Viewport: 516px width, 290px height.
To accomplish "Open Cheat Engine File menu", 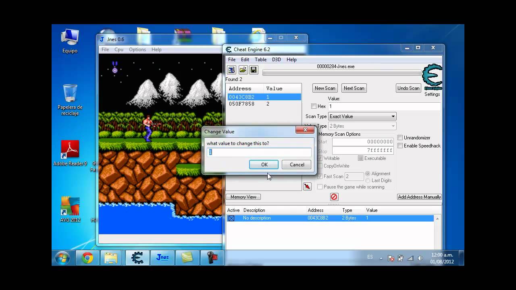I will pyautogui.click(x=232, y=60).
